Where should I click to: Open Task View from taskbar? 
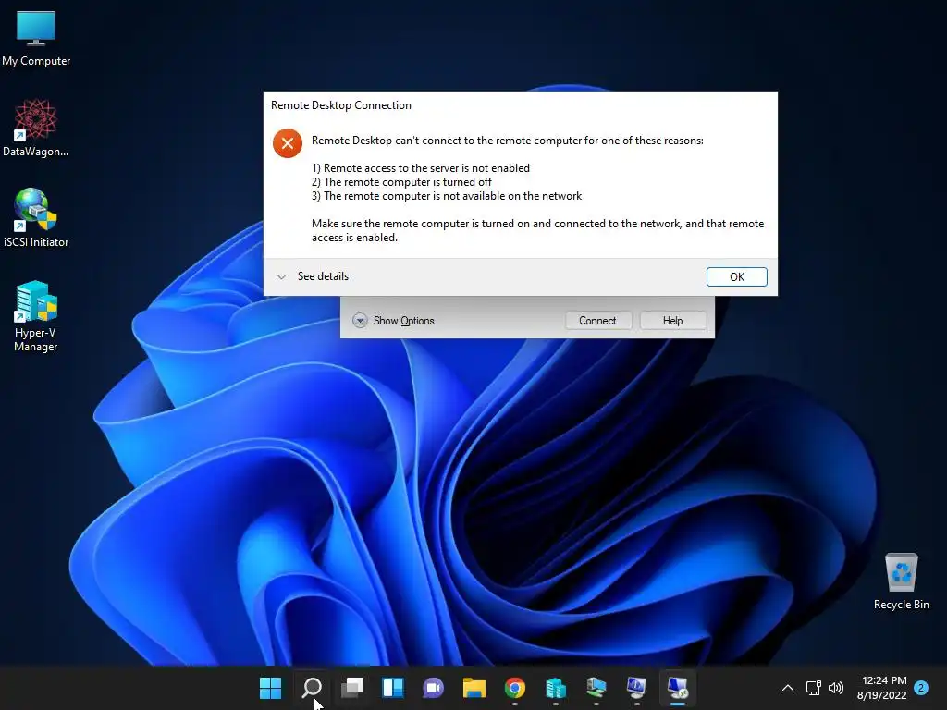pos(352,688)
